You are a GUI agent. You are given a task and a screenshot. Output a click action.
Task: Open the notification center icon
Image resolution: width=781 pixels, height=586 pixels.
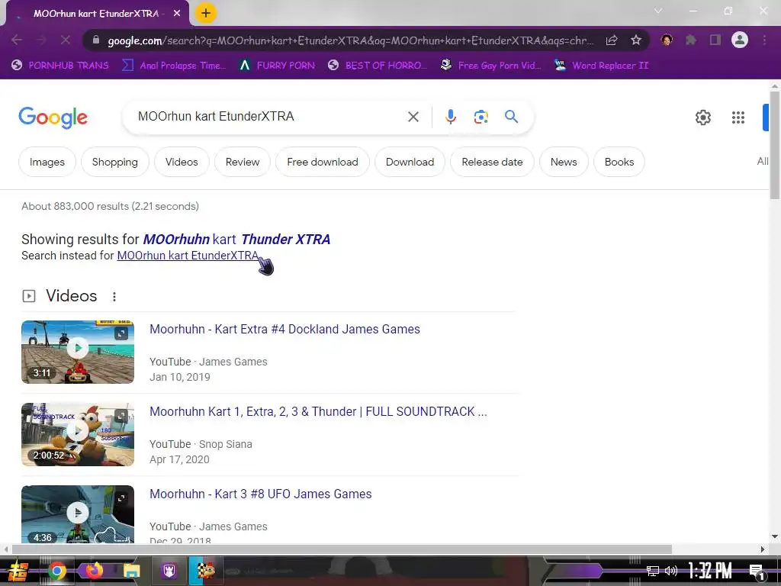(x=757, y=572)
